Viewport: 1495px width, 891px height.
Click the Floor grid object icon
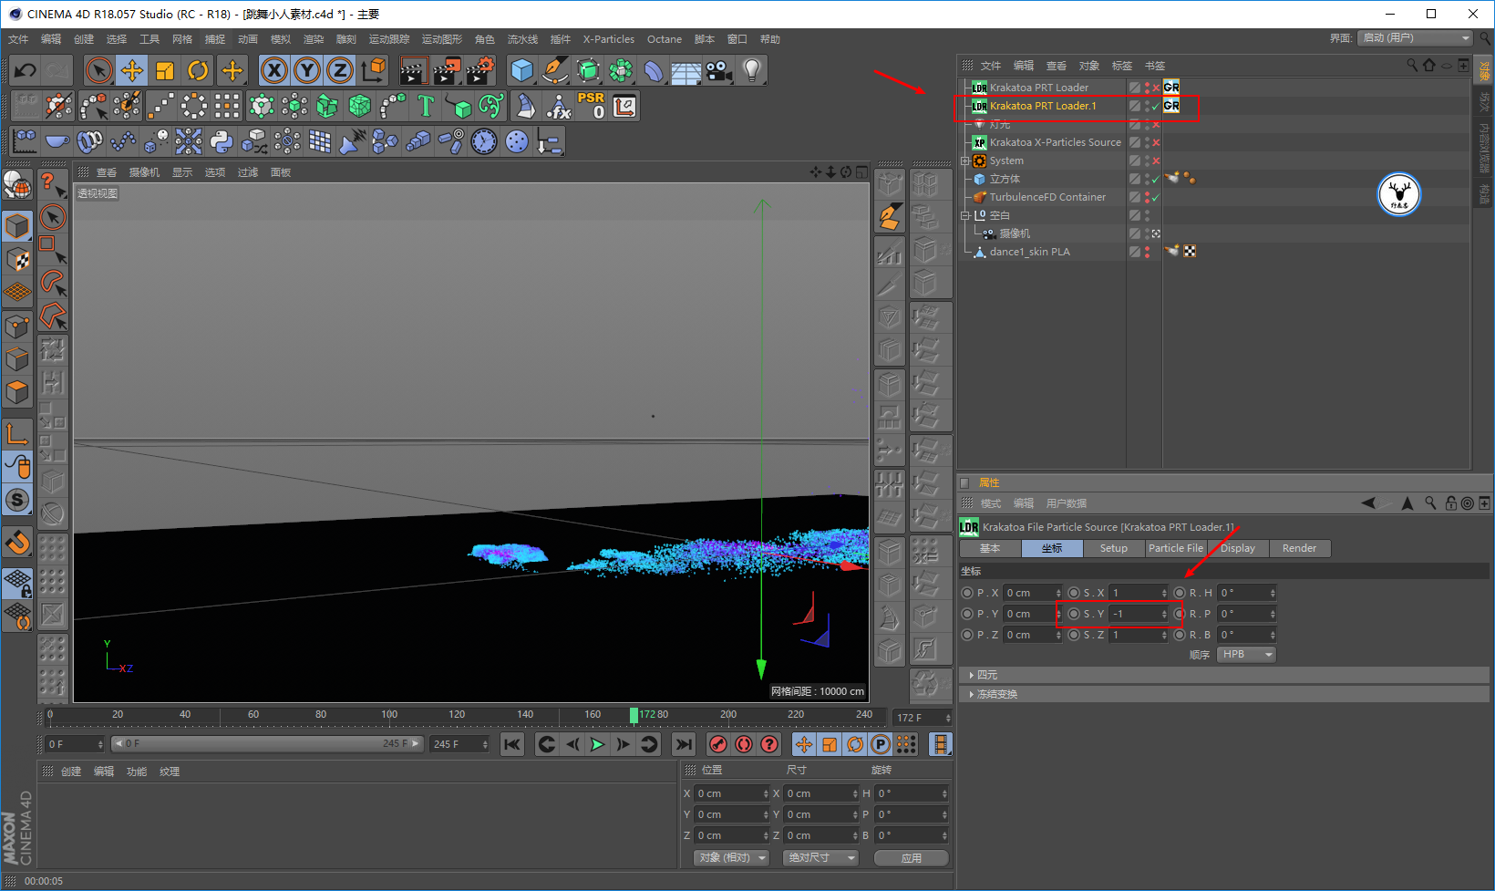(686, 70)
